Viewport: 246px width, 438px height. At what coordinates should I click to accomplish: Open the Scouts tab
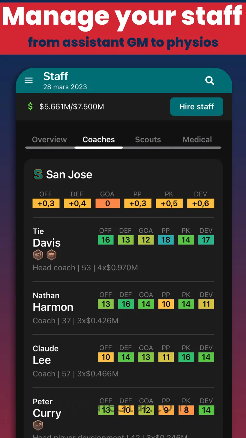[148, 140]
